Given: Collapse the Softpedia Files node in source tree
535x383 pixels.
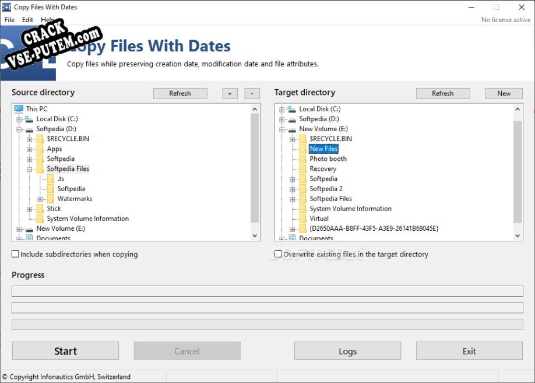Looking at the screenshot, I should (x=30, y=169).
